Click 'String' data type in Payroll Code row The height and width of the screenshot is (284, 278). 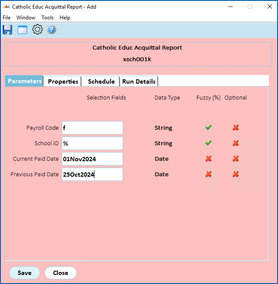tap(164, 128)
